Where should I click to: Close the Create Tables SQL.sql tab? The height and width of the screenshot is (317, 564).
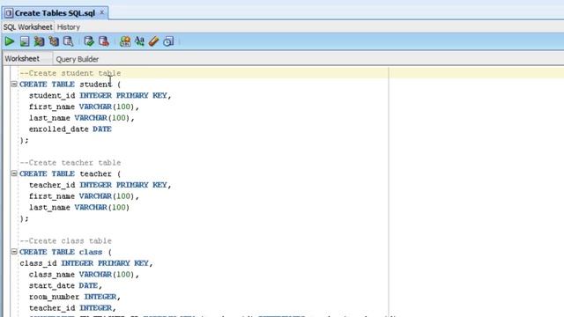102,12
